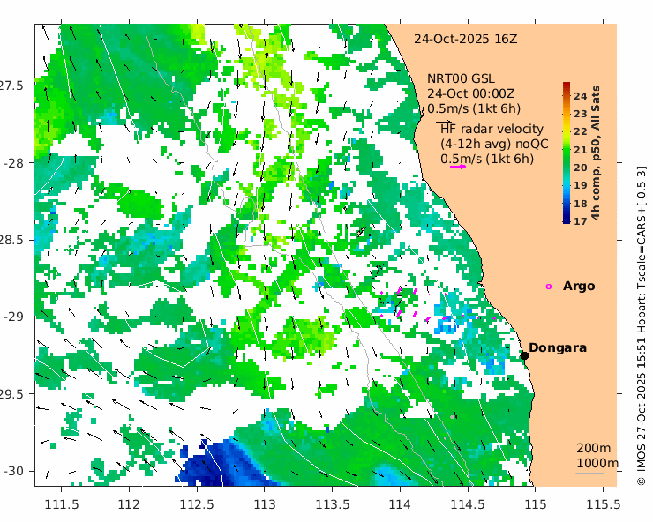Screen dimensions: 653x522
Task: Click the magenta HF radar legend arrow
Action: point(458,167)
